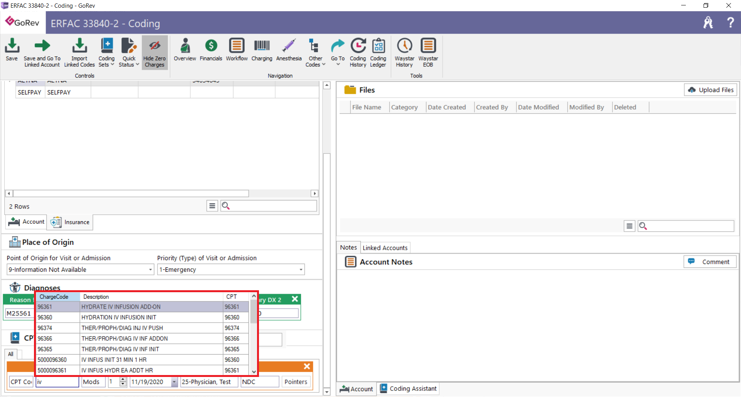Open Waystar EOB tool

point(428,52)
